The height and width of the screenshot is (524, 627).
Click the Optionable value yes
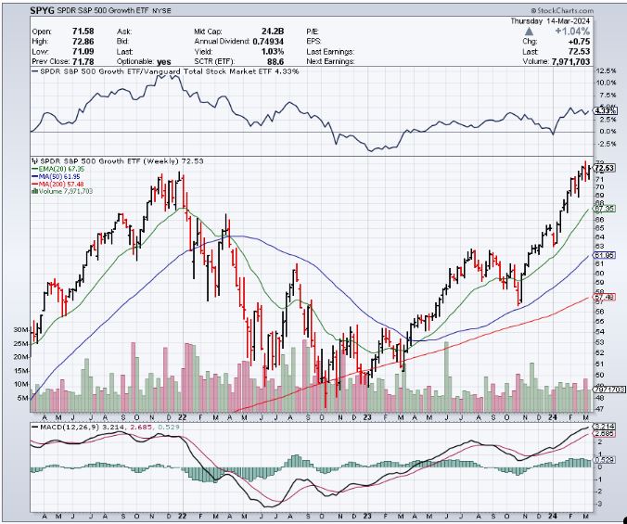(x=163, y=62)
